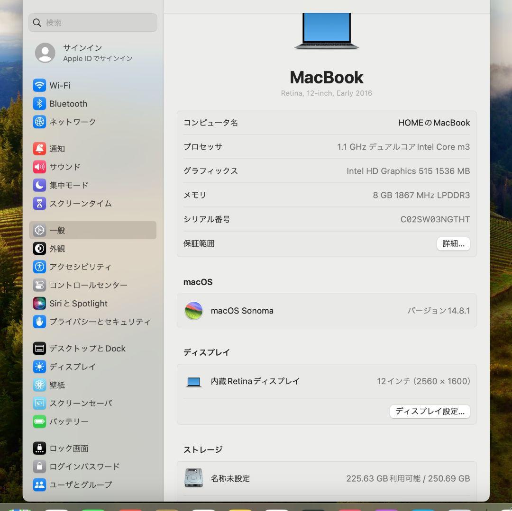Viewport: 512px width, 511px height.
Task: Click 12 インチ (2560 × 1600) text
Action: pyautogui.click(x=423, y=381)
